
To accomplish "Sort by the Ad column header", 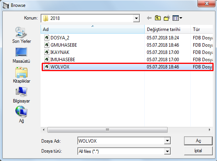I will 93,29.
